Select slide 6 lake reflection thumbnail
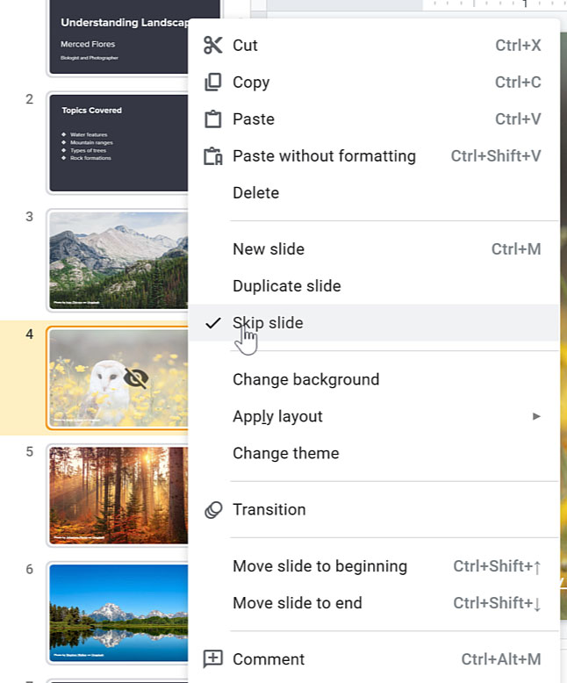567x683 pixels. pos(119,613)
